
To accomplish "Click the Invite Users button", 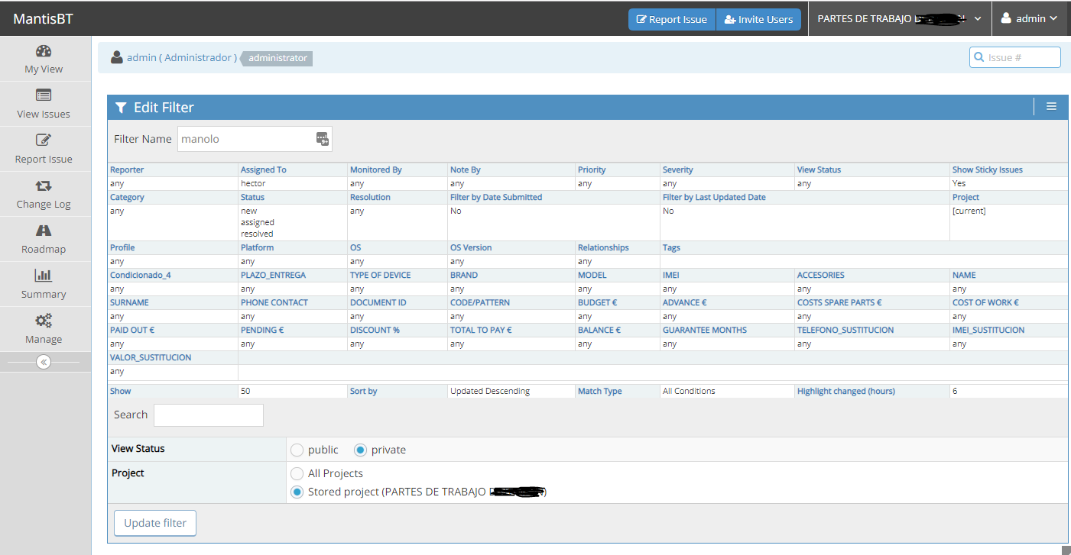I will (x=758, y=20).
